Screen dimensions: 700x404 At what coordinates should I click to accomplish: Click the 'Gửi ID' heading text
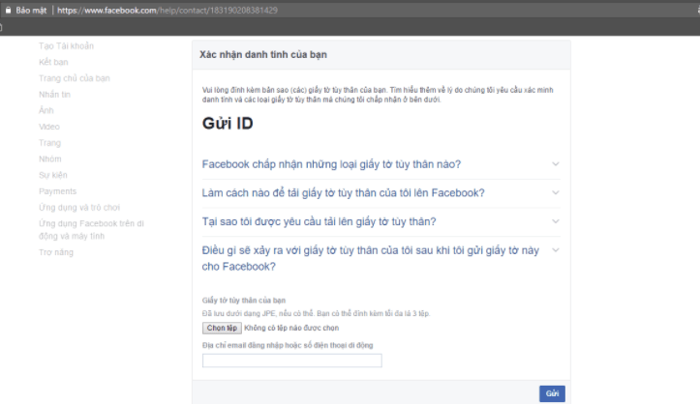pyautogui.click(x=228, y=124)
